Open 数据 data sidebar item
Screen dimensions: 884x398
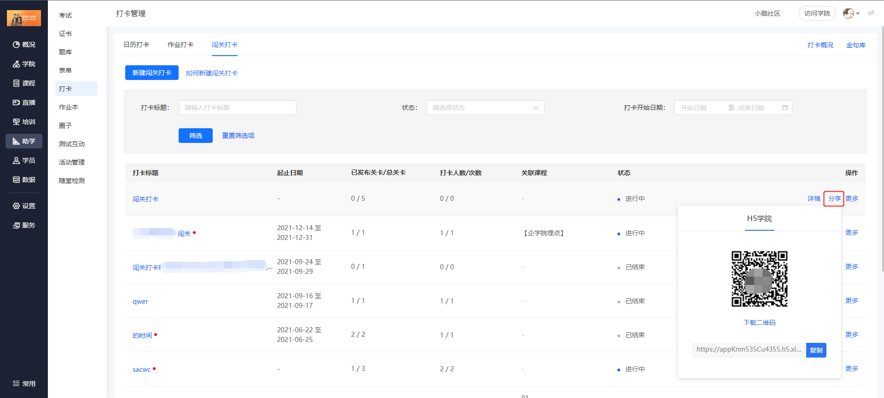pos(24,180)
